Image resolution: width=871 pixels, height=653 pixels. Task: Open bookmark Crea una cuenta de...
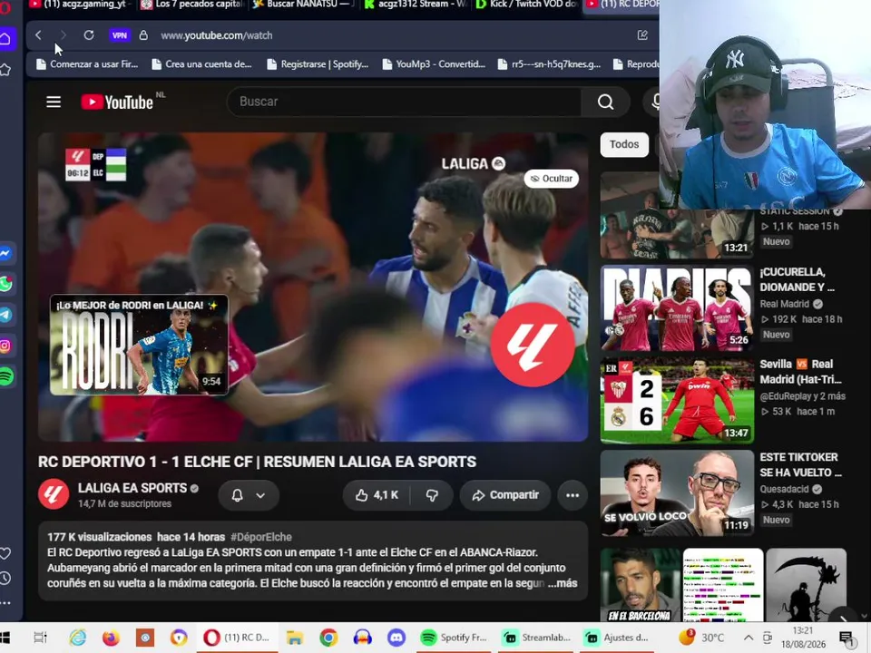[x=201, y=63]
